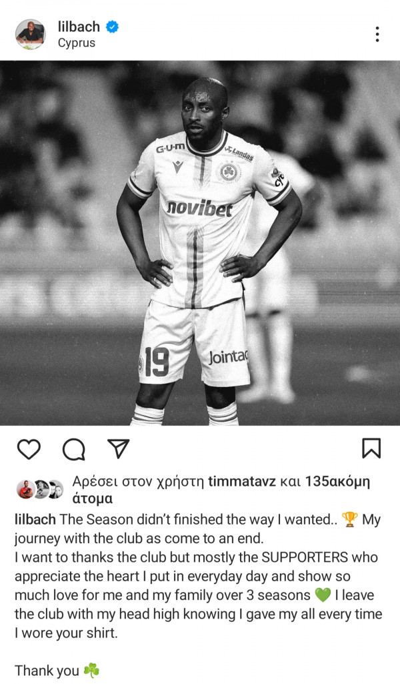
Task: Open the Cyprus location tag
Action: 77,43
